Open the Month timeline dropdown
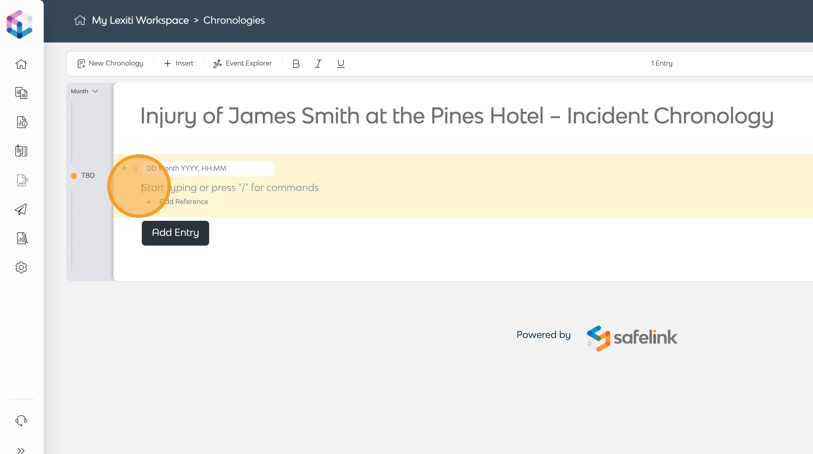Image resolution: width=813 pixels, height=454 pixels. (84, 91)
